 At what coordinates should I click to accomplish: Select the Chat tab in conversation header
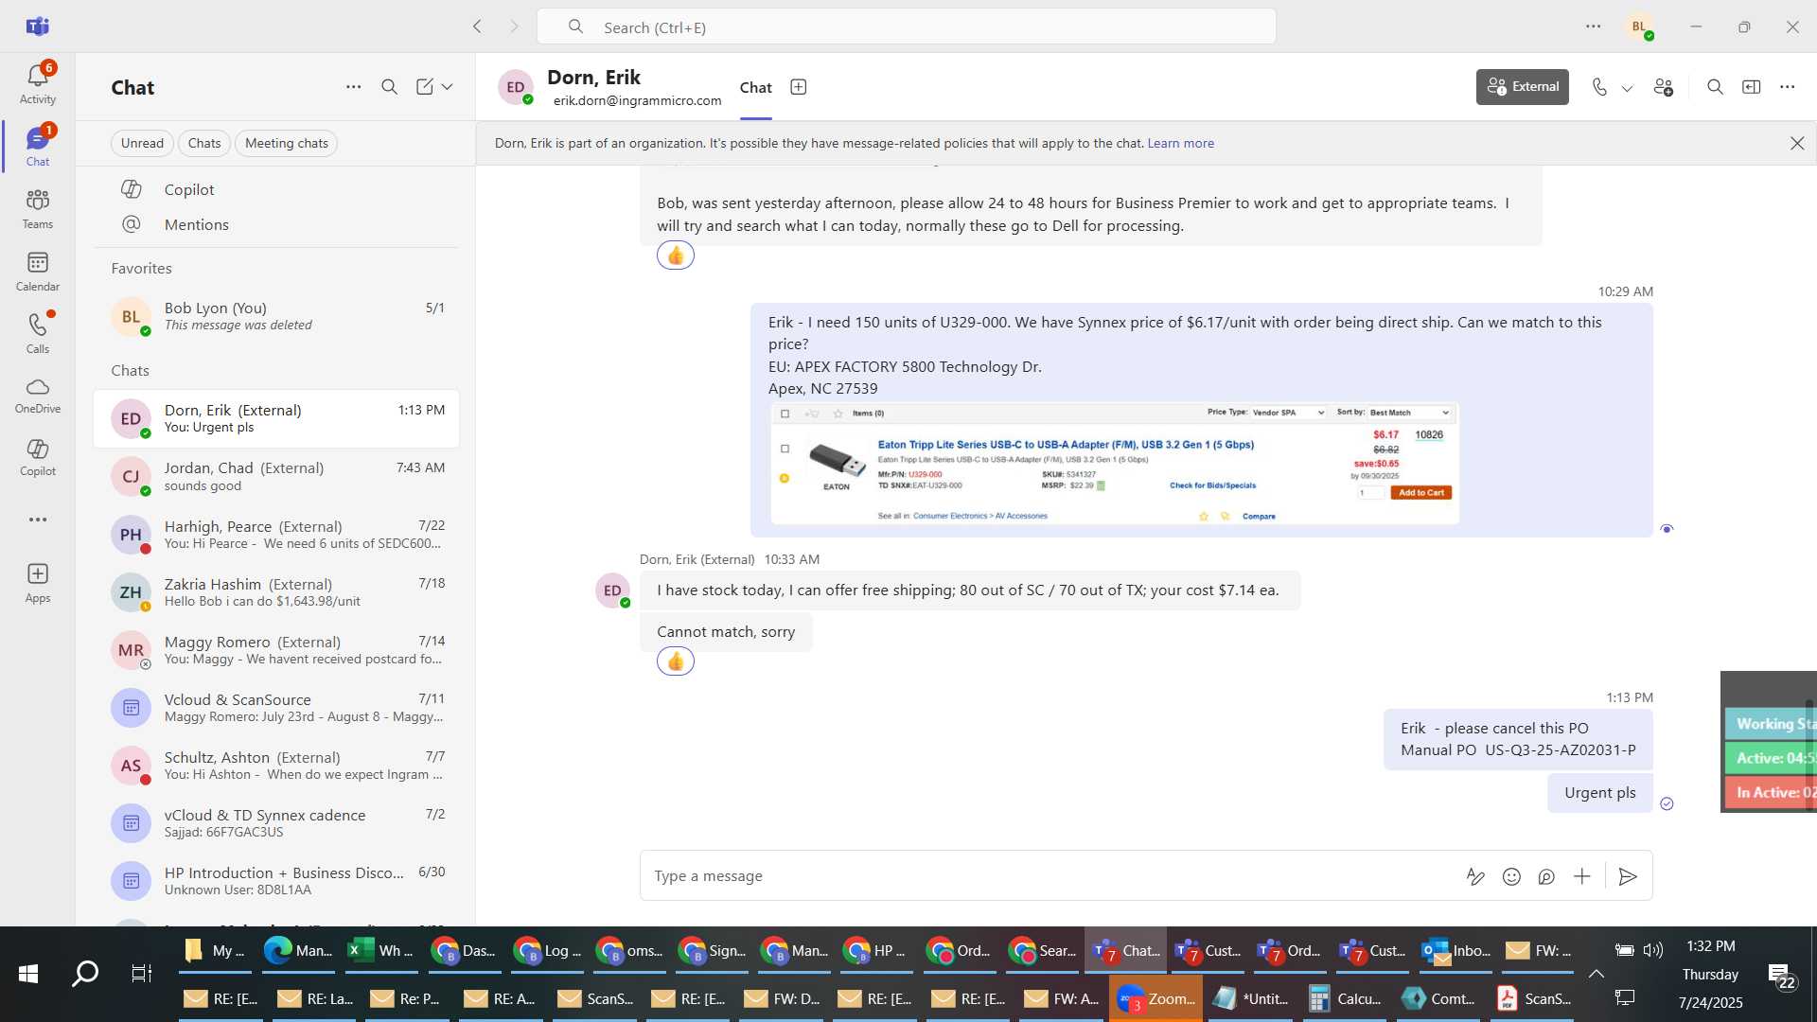click(755, 87)
